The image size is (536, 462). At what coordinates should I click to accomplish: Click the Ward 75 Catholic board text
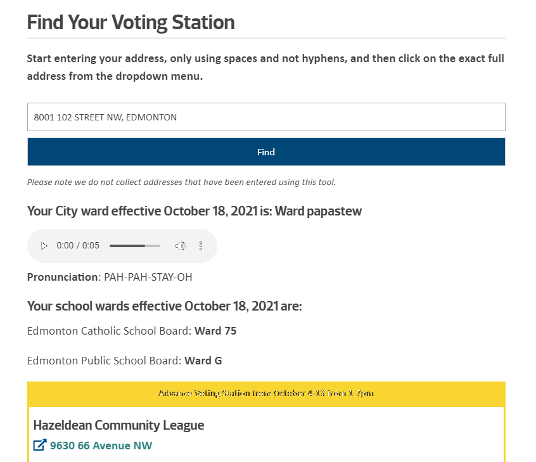pyautogui.click(x=215, y=331)
